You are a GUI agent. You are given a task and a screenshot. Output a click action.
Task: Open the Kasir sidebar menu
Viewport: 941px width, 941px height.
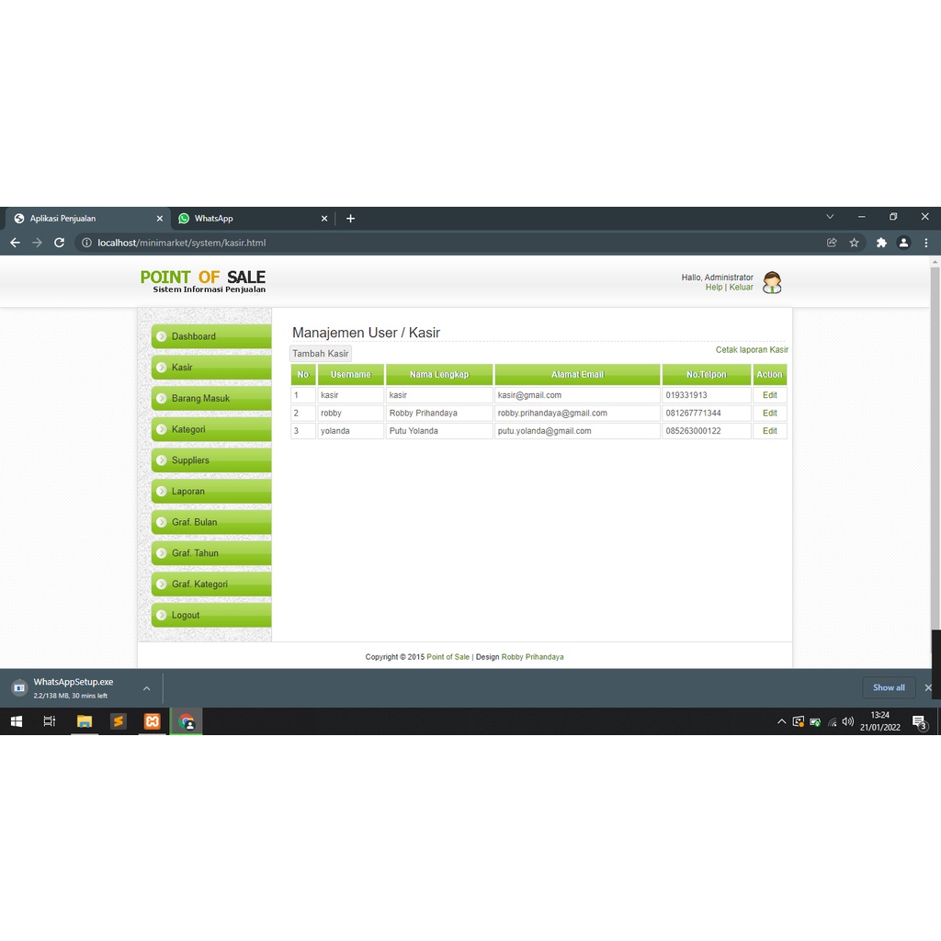point(211,368)
